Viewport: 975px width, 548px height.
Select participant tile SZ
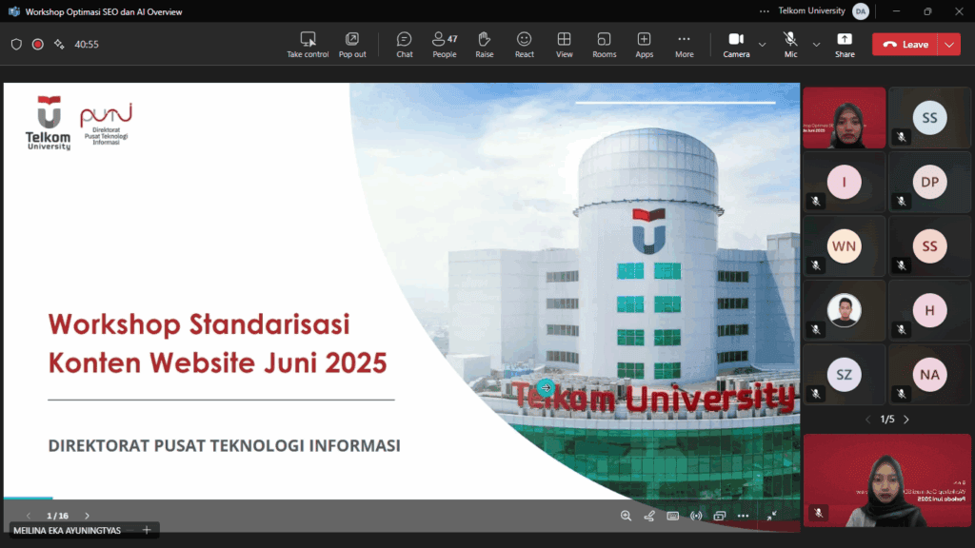point(844,375)
